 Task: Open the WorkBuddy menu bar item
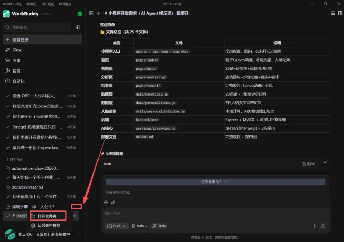click(x=12, y=4)
